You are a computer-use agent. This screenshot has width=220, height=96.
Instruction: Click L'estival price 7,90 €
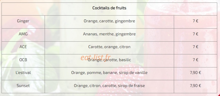(196, 73)
